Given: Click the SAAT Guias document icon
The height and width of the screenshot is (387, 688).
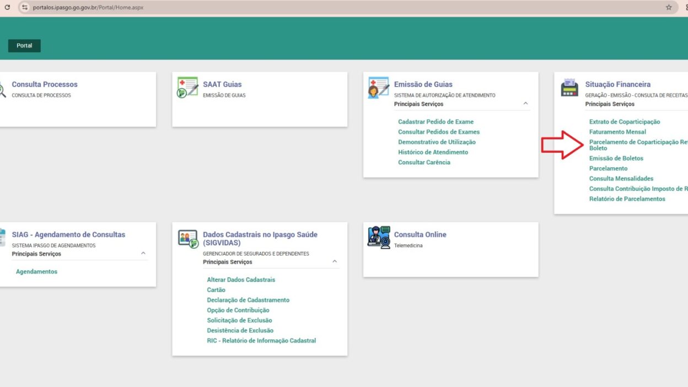Looking at the screenshot, I should tap(187, 88).
